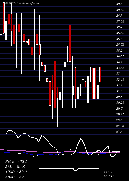The width and height of the screenshot is (129, 181).
Task: Click the 27.5 price axis label
Action: pos(119,132)
